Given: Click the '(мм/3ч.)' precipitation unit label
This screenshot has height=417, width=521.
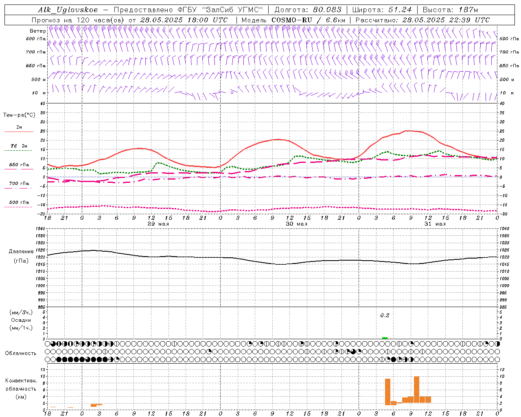Looking at the screenshot, I should [x=21, y=312].
